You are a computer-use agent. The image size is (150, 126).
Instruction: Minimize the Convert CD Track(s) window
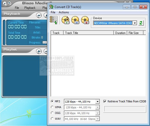(127, 7)
